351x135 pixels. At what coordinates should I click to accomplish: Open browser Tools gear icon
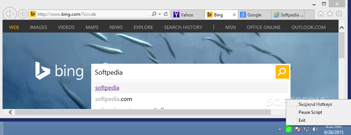point(339,14)
